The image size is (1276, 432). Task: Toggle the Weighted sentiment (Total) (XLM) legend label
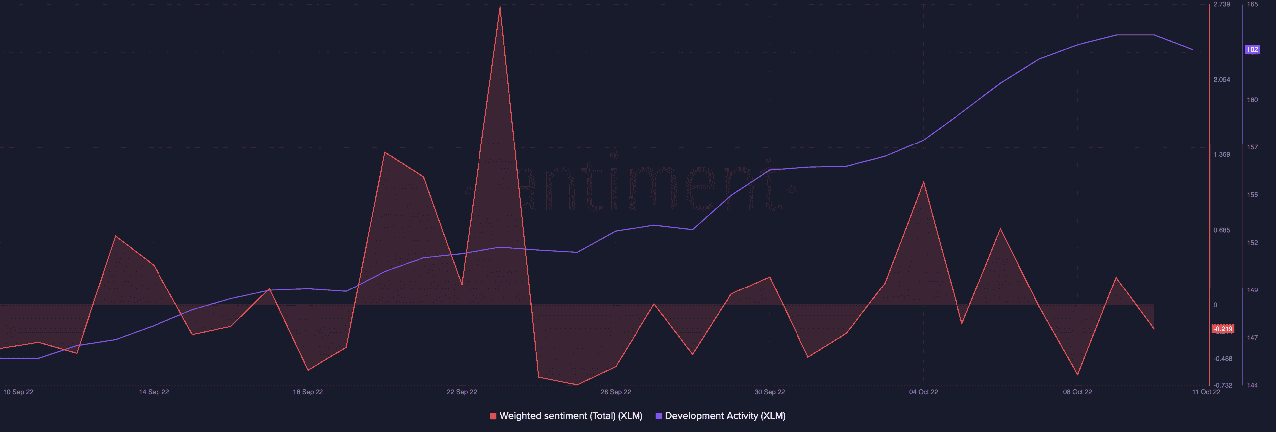pos(571,416)
